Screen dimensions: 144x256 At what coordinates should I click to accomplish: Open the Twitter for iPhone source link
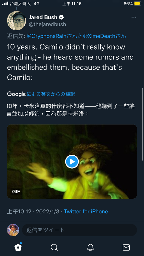(x=86, y=211)
